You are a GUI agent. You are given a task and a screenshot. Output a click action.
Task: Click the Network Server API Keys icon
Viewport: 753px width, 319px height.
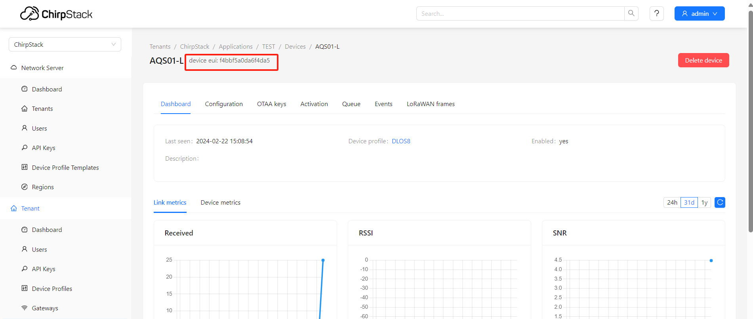(x=25, y=148)
